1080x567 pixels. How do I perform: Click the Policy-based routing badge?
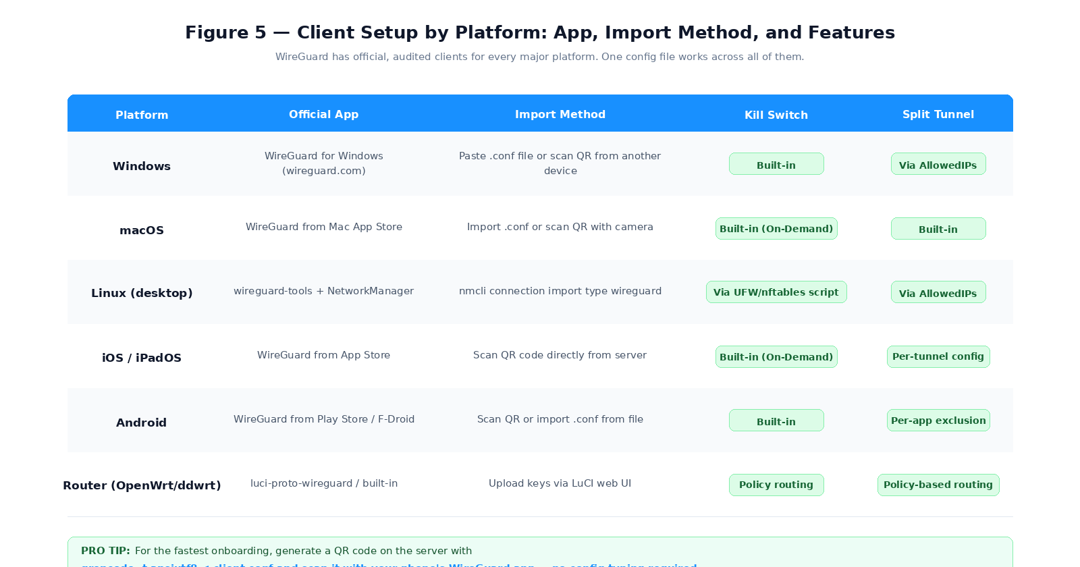click(938, 485)
